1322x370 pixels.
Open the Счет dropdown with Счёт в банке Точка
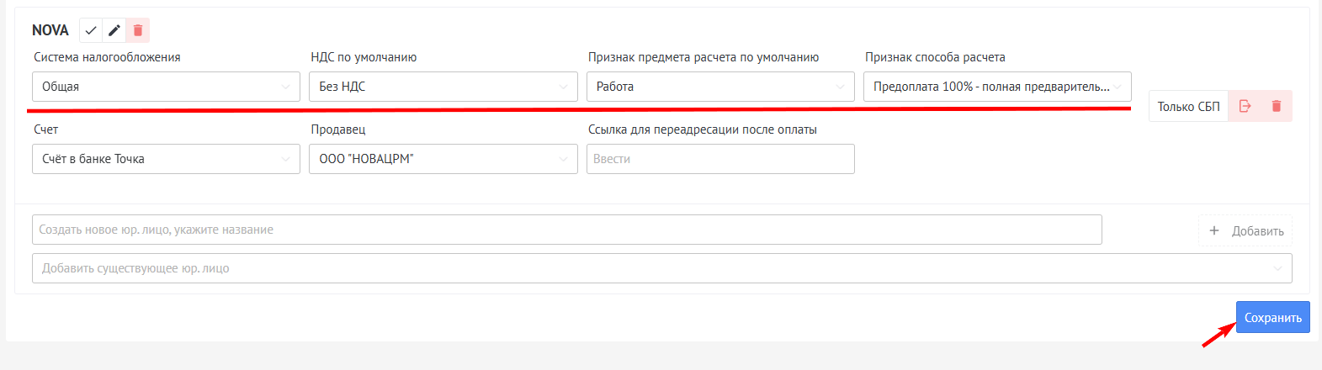(x=166, y=159)
